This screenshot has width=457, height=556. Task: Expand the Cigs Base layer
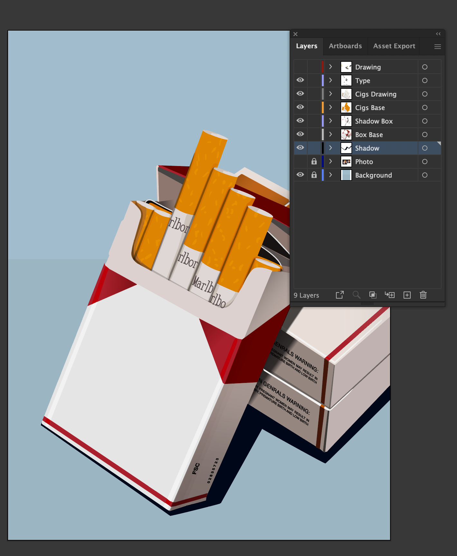pos(331,107)
